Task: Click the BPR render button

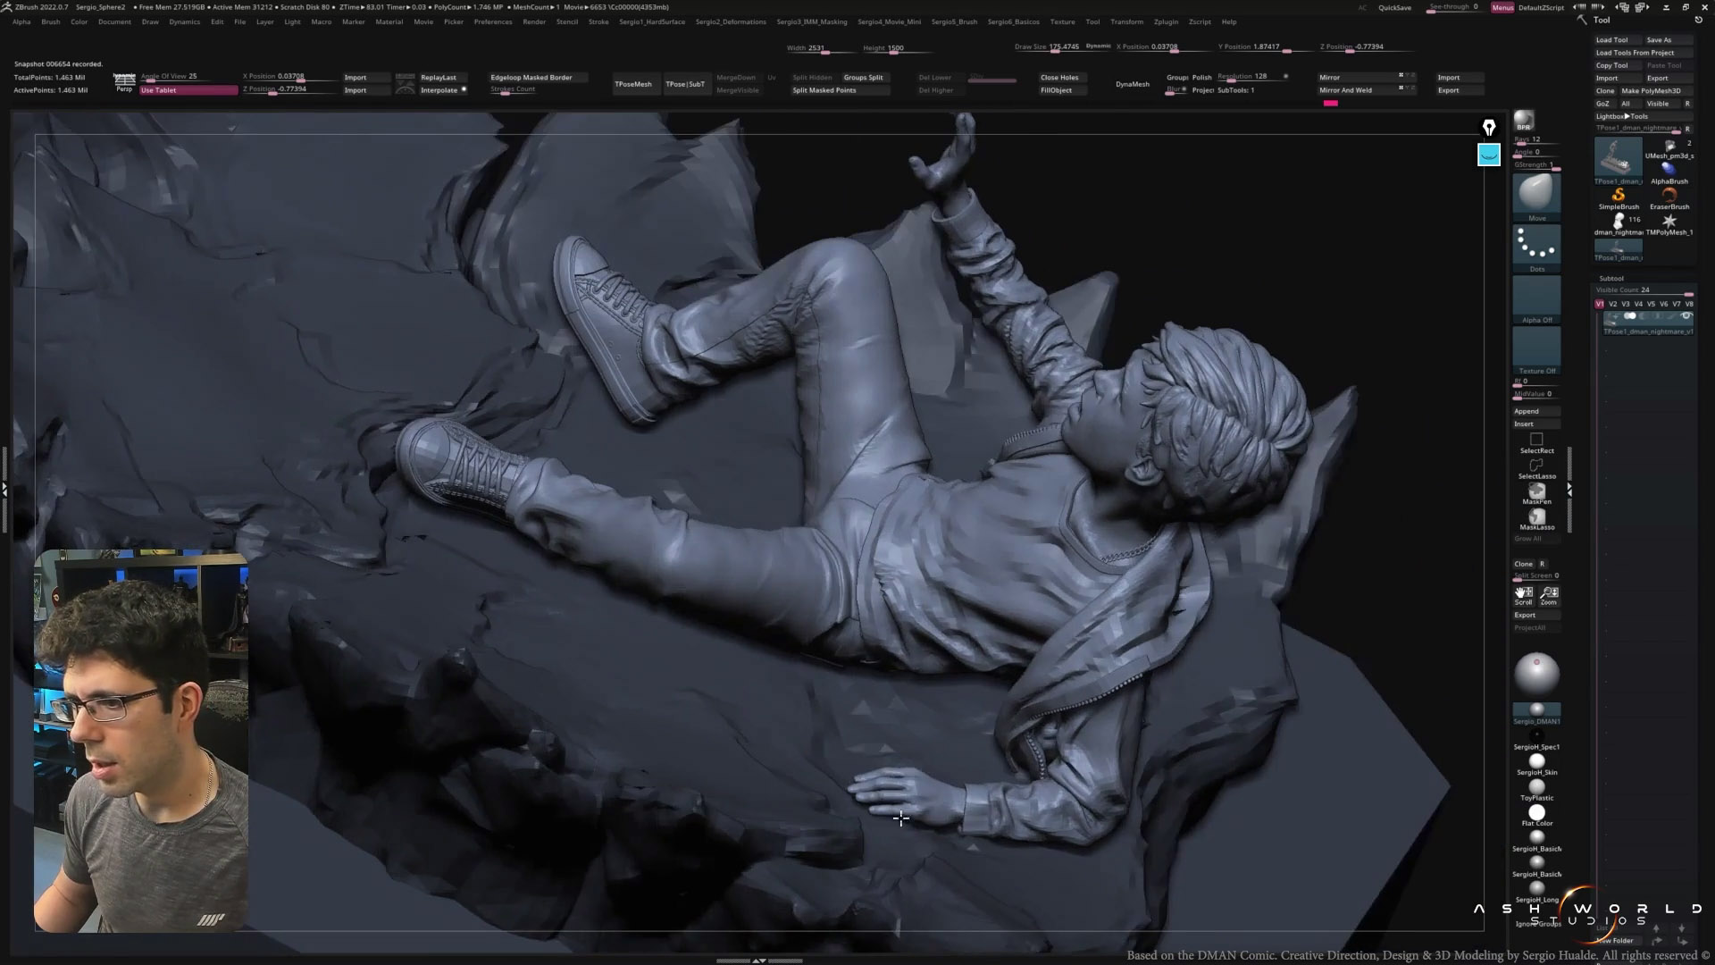Action: tap(1523, 121)
